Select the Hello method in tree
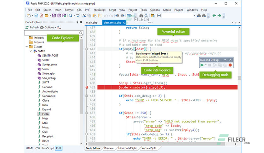Image resolution: width=264 pixels, height=153 pixels. click(x=45, y=114)
